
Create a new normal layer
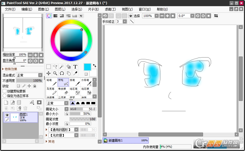click(x=6, y=102)
